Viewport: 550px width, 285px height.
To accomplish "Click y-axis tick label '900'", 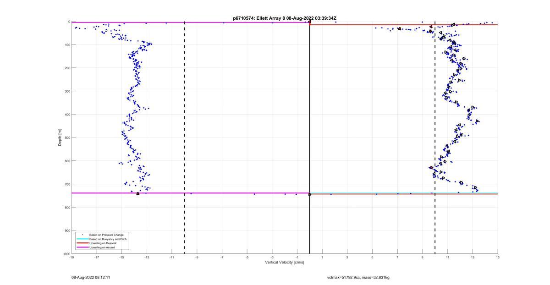I will (67, 230).
